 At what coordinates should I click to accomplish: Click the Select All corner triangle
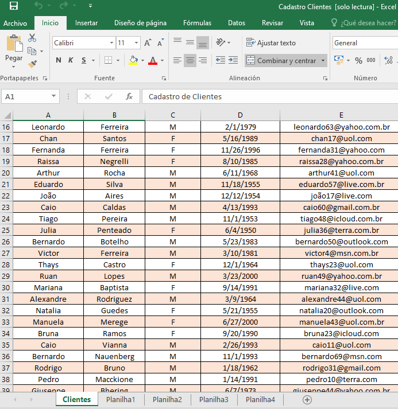[x=7, y=115]
